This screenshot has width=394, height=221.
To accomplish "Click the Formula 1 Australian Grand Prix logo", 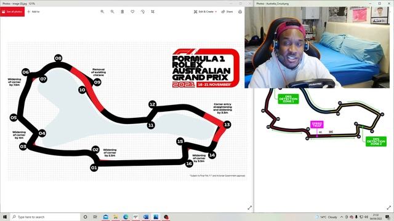I will tap(206, 68).
